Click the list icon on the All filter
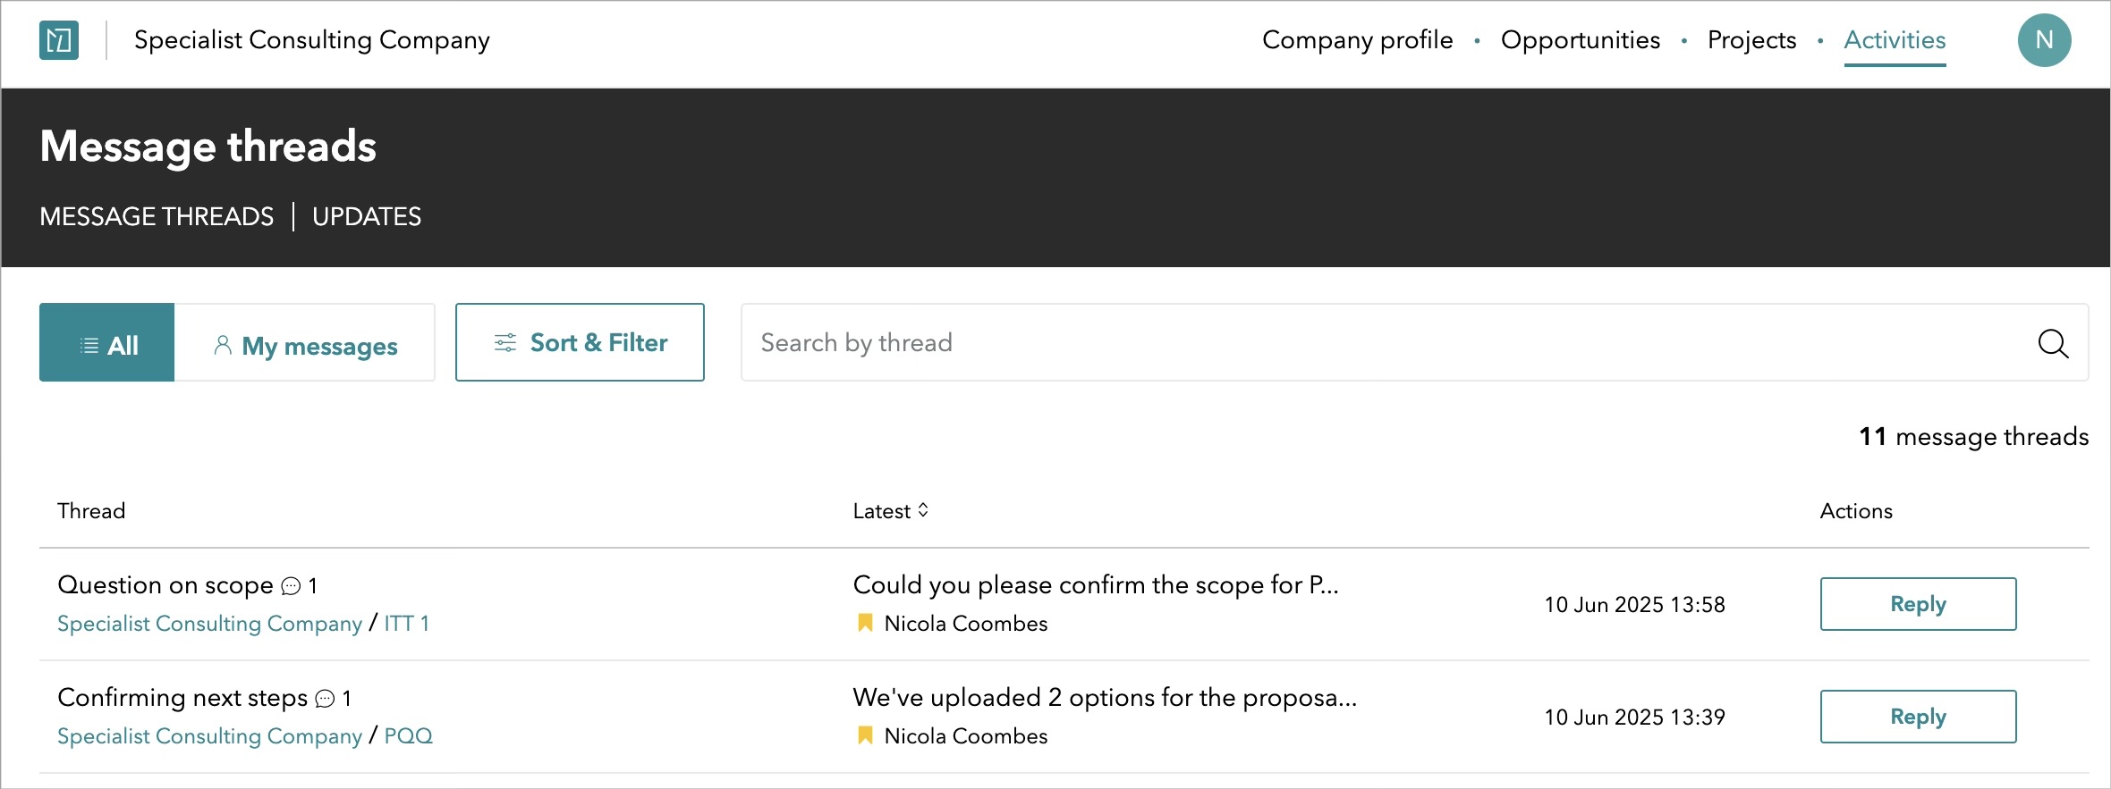Viewport: 2111px width, 789px height. [89, 343]
